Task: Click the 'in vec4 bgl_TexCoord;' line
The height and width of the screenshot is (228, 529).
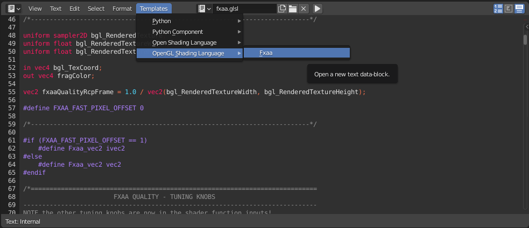Action: (62, 68)
